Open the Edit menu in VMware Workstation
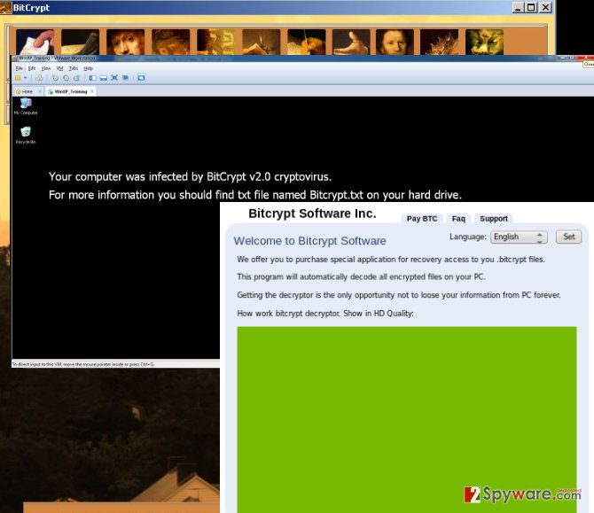594x513 pixels. (32, 68)
